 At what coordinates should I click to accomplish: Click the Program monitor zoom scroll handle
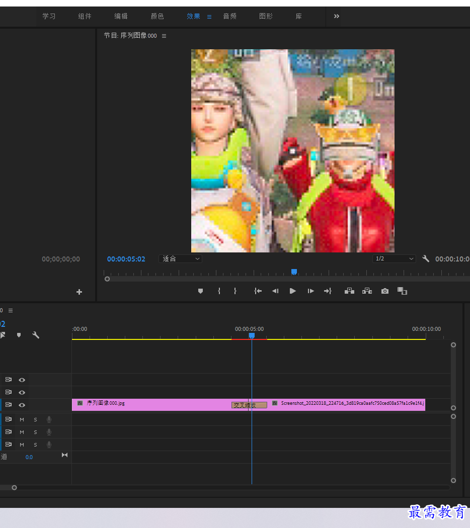(107, 279)
